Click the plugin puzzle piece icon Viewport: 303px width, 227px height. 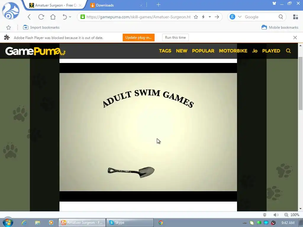[7, 38]
